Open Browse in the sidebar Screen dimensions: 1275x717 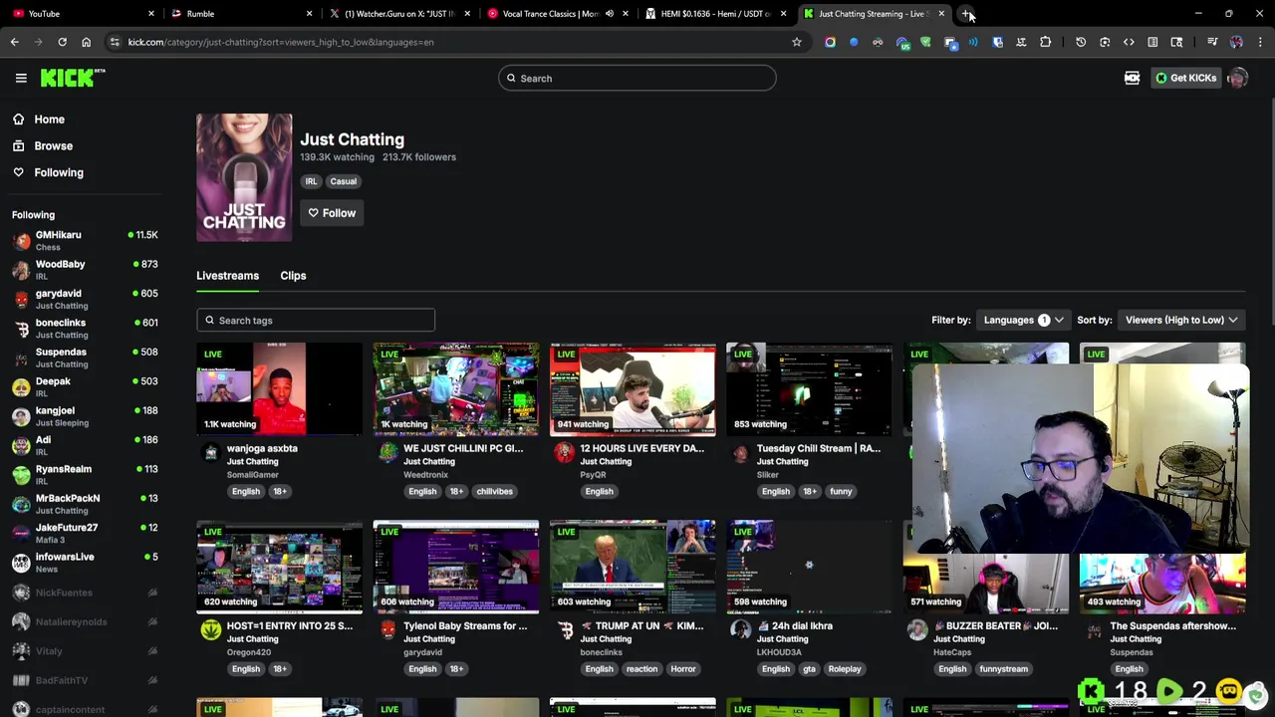[53, 146]
